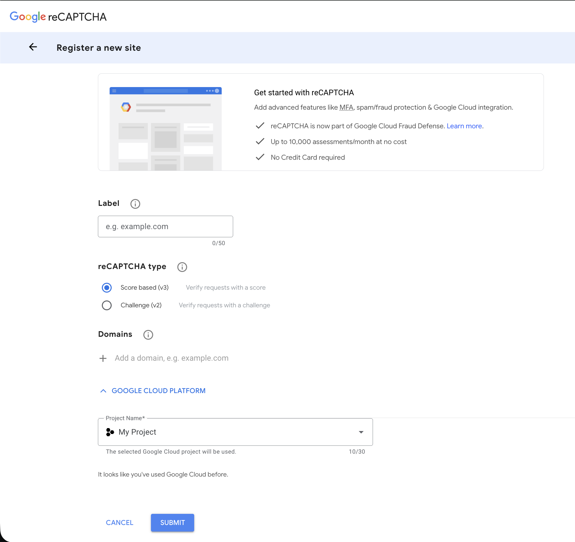The height and width of the screenshot is (542, 575).
Task: Open the Domains info tooltip
Action: (x=148, y=334)
